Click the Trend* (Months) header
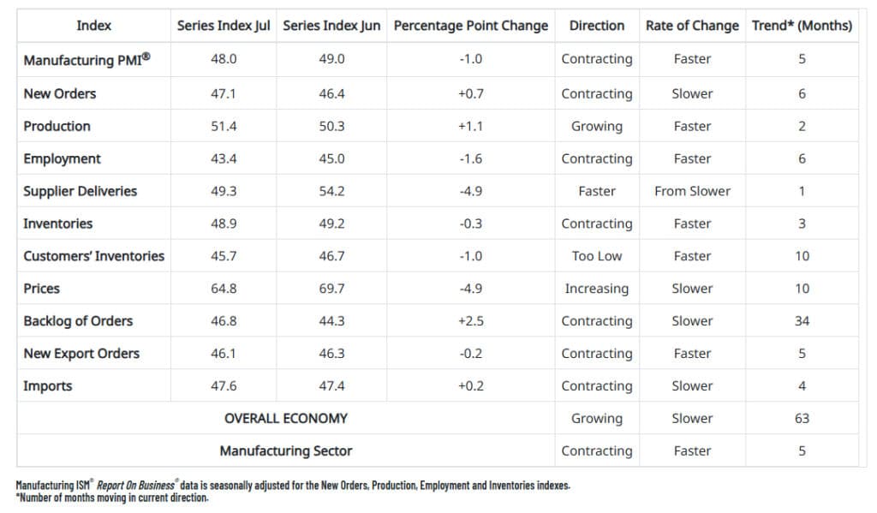This screenshot has width=877, height=513. tap(802, 26)
